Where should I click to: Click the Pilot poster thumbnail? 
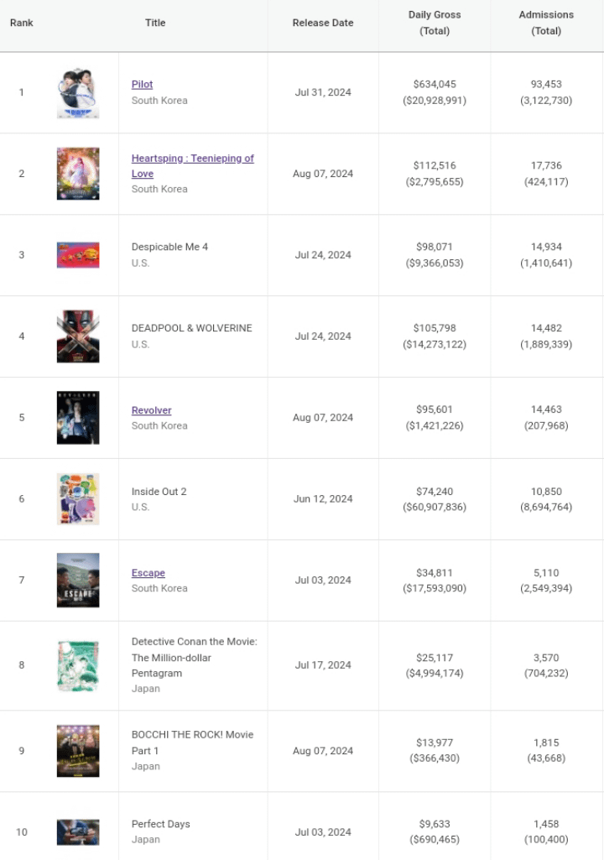pyautogui.click(x=78, y=92)
